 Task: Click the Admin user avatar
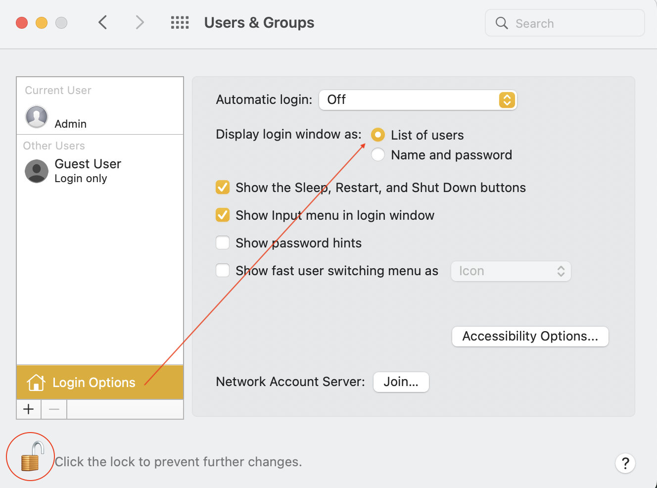pyautogui.click(x=37, y=117)
